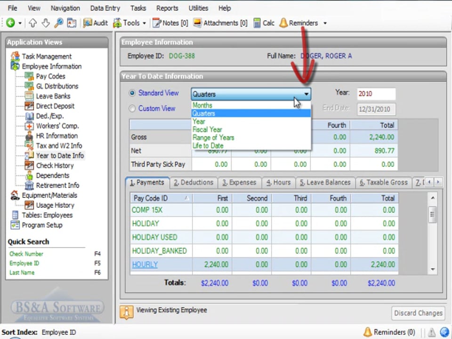Select the Standard View radio button
This screenshot has height=339, width=452.
(132, 93)
